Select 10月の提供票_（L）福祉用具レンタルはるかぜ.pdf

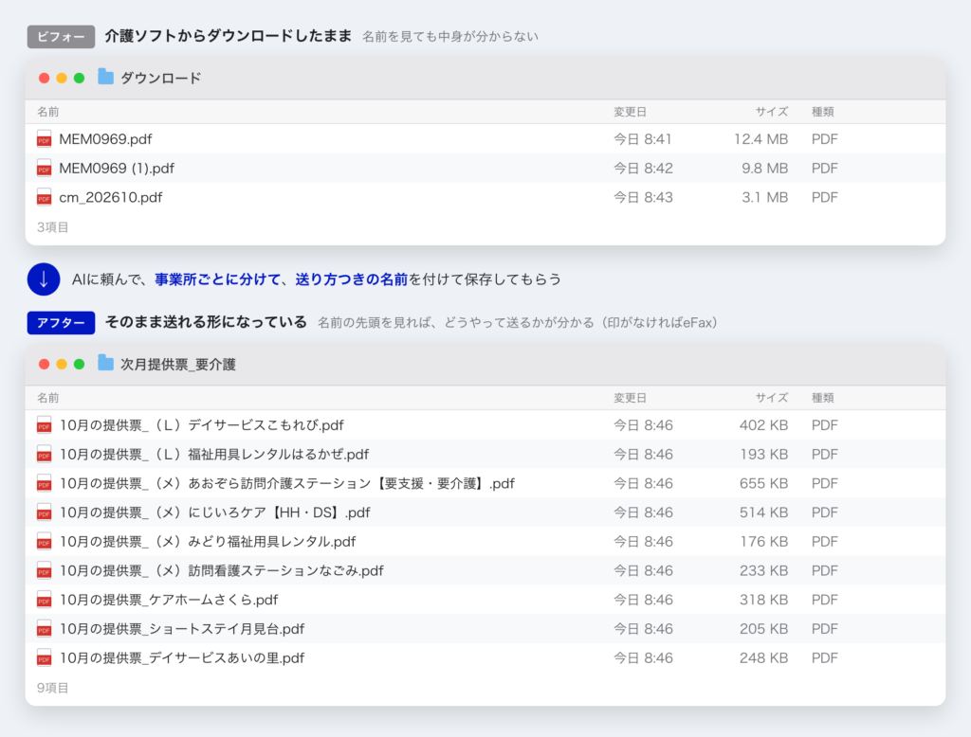pyautogui.click(x=214, y=454)
